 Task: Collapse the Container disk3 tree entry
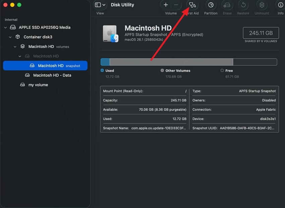pyautogui.click(x=10, y=37)
